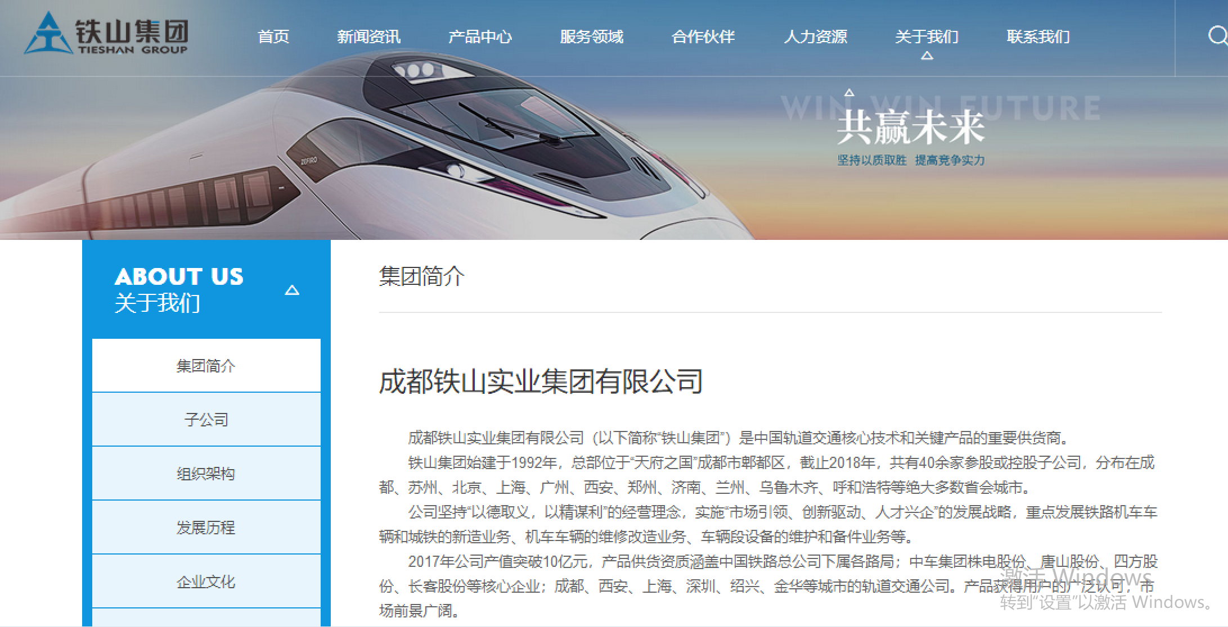This screenshot has height=627, width=1228.
Task: Click 关于我们 in the top menu
Action: pyautogui.click(x=926, y=37)
